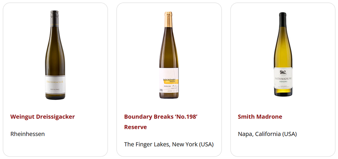
Task: Click the Rheinhessen region text
Action: point(27,134)
